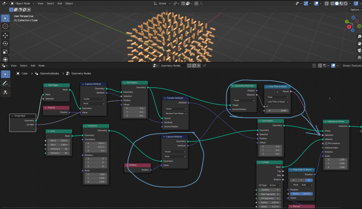Open the 3D viewport Add menu
362x209 pixels.
tap(60, 3)
